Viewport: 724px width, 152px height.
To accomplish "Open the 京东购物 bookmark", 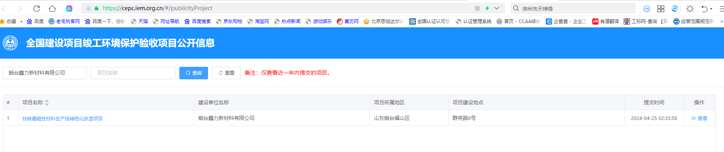I will click(229, 21).
